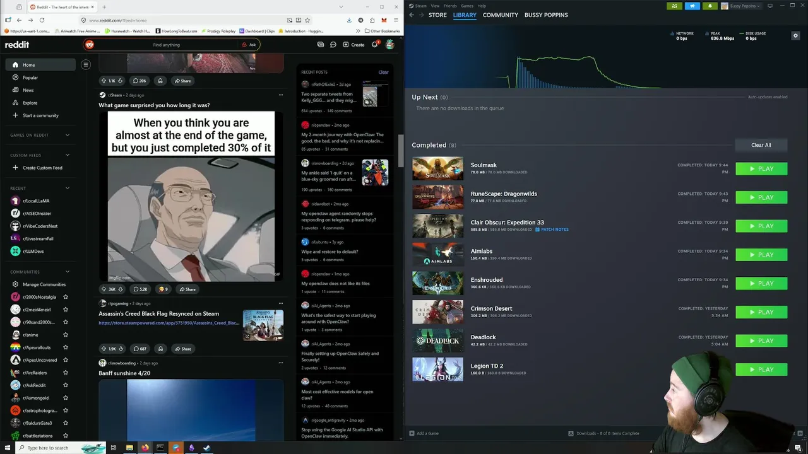
Task: Collapse Communities section in sidebar
Action: [68, 272]
